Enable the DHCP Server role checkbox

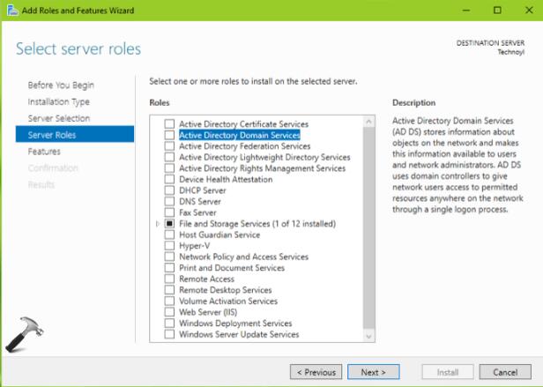(169, 190)
